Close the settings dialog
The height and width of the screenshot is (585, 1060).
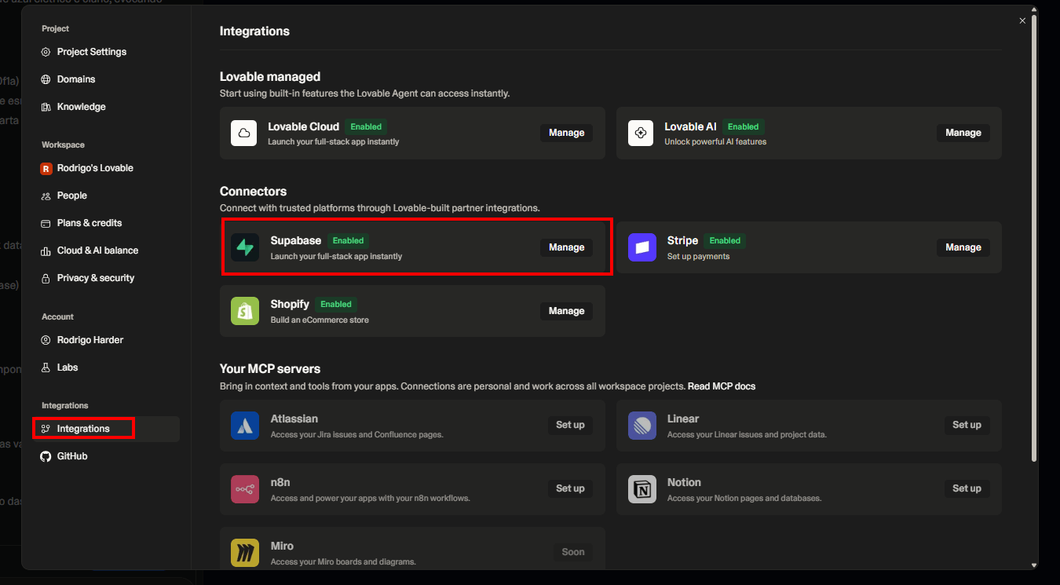tap(1022, 21)
